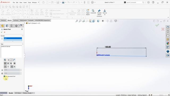170x96 pixels.
Task: Toggle the Instant2D tool
Action: (93, 11)
